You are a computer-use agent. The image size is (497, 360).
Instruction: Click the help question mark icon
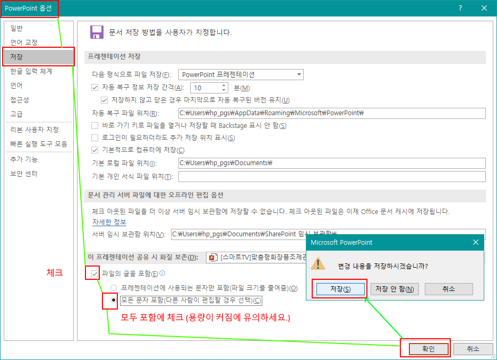(x=460, y=8)
